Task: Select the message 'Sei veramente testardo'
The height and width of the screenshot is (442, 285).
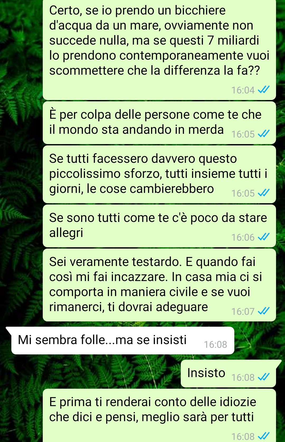Action: tap(159, 285)
